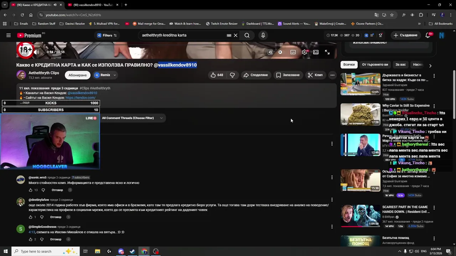
Task: Open options for the caviar video
Action: click(x=434, y=106)
